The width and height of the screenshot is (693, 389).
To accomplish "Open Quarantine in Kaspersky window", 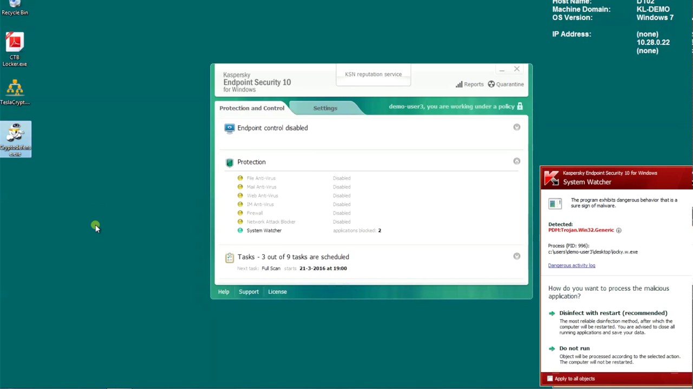I will [506, 84].
